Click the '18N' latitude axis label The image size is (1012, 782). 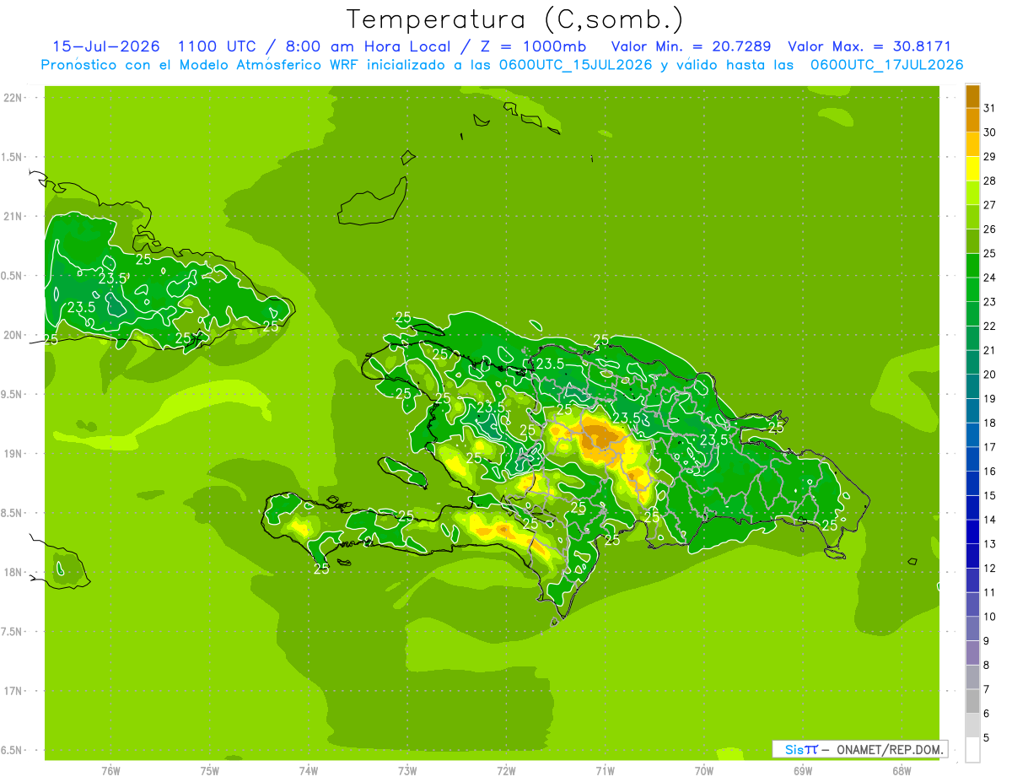[x=13, y=572]
